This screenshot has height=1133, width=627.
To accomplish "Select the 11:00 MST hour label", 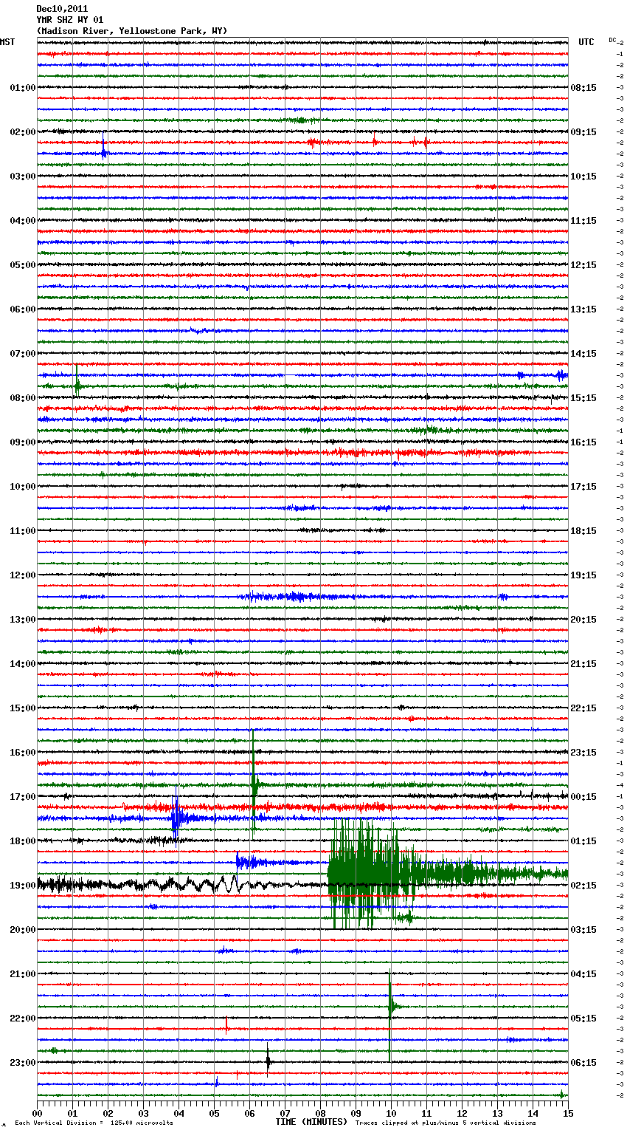I will pos(23,531).
